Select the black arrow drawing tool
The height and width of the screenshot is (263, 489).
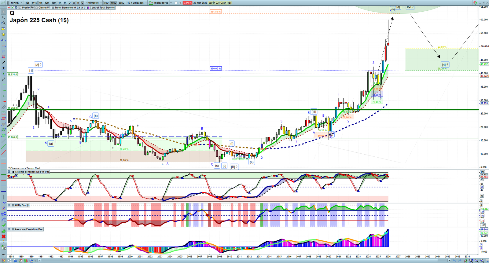(x=3, y=62)
